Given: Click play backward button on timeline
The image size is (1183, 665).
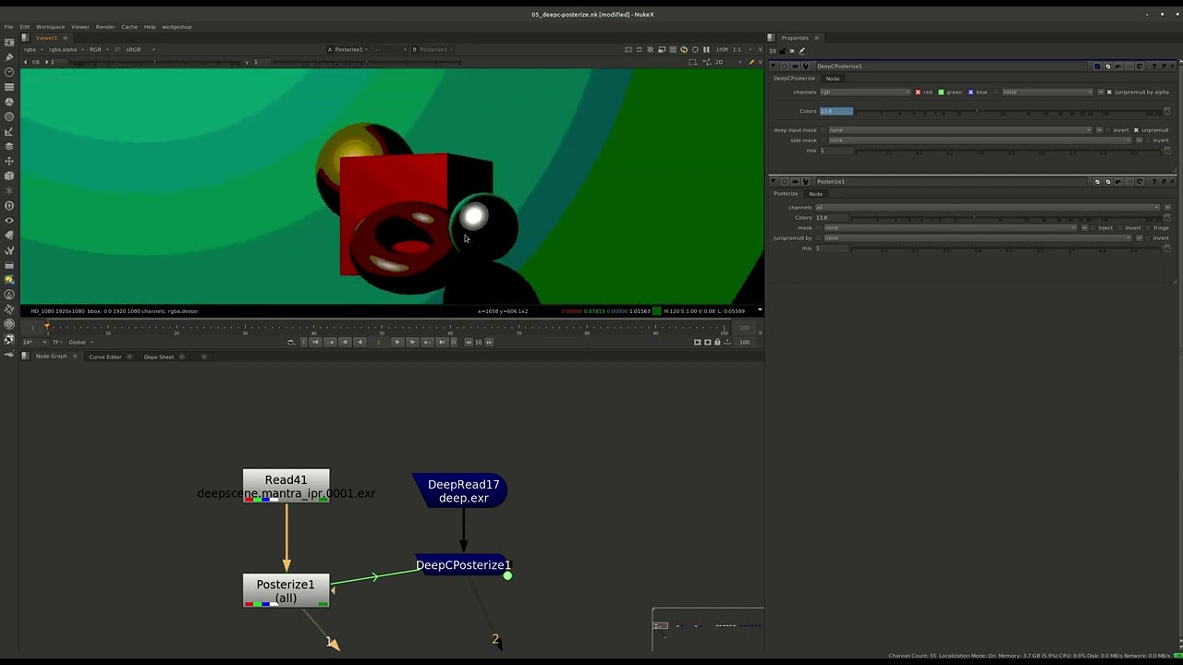Looking at the screenshot, I should (x=360, y=342).
